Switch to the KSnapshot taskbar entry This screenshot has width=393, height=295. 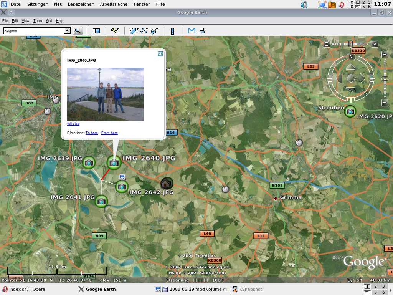[x=248, y=289]
